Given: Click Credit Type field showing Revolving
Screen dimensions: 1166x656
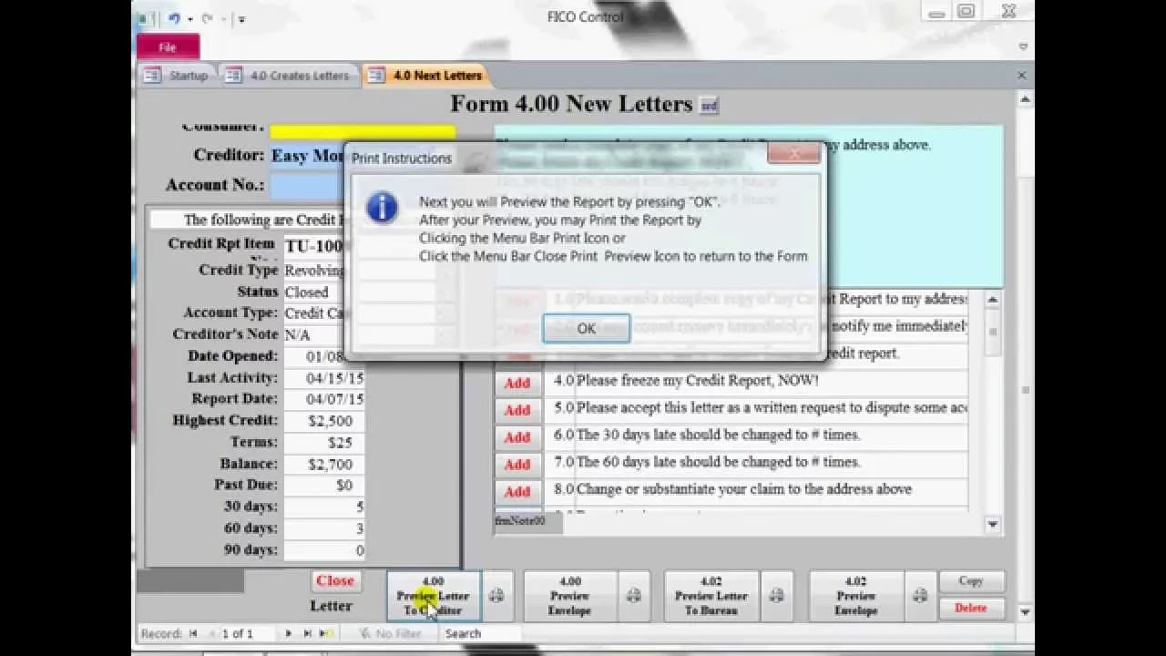Looking at the screenshot, I should coord(314,271).
